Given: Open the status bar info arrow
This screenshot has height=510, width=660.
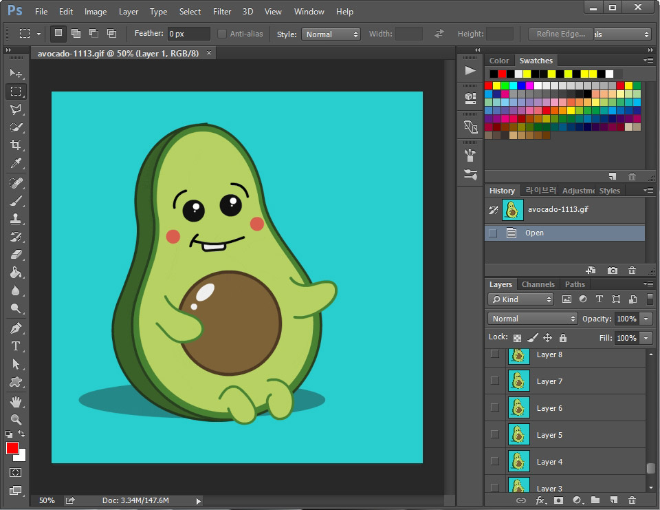Looking at the screenshot, I should click(198, 501).
